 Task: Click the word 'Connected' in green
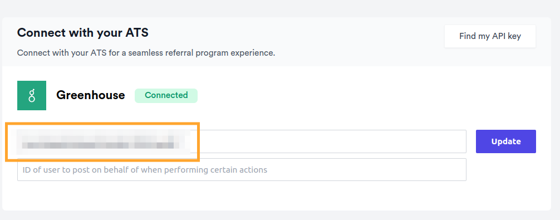point(166,95)
